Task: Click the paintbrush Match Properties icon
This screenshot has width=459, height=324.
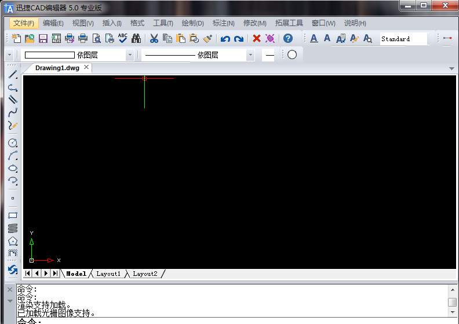Action: (x=207, y=38)
